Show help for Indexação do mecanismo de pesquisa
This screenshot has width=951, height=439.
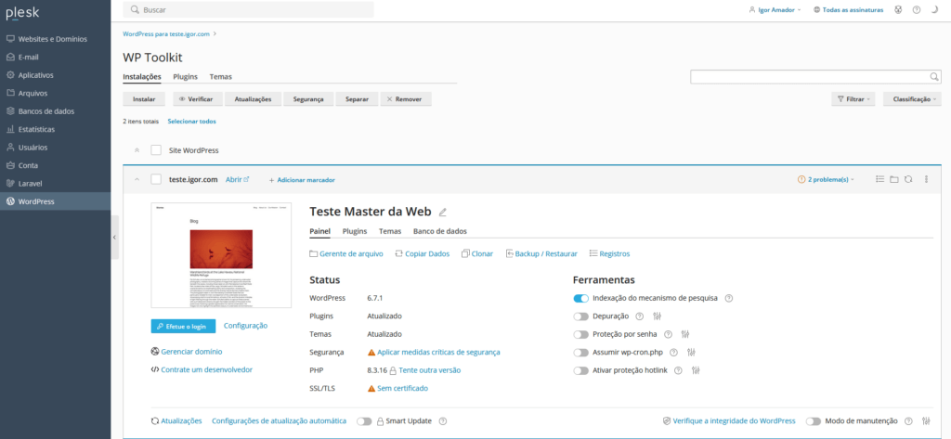pyautogui.click(x=729, y=298)
